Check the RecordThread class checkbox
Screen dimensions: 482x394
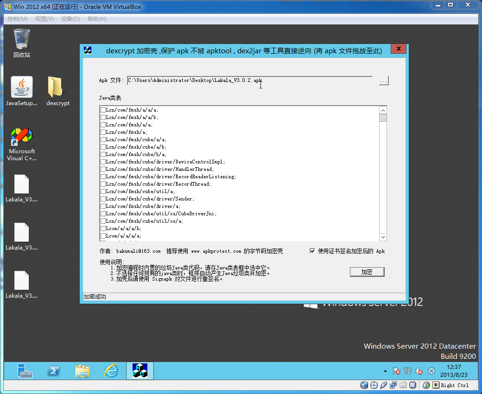pyautogui.click(x=103, y=184)
